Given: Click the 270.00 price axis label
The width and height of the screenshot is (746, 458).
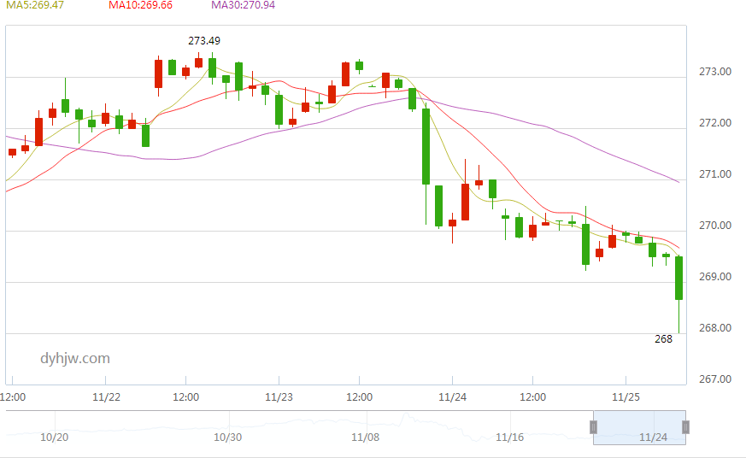Looking at the screenshot, I should coord(714,226).
